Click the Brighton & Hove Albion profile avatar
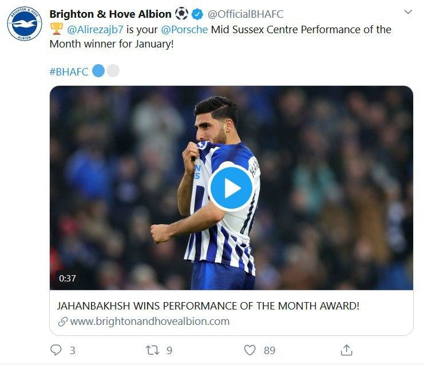424x369 pixels. click(x=25, y=24)
